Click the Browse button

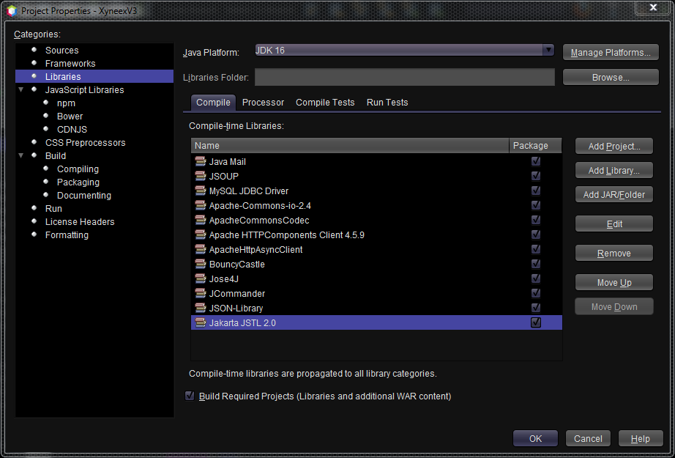pos(611,77)
